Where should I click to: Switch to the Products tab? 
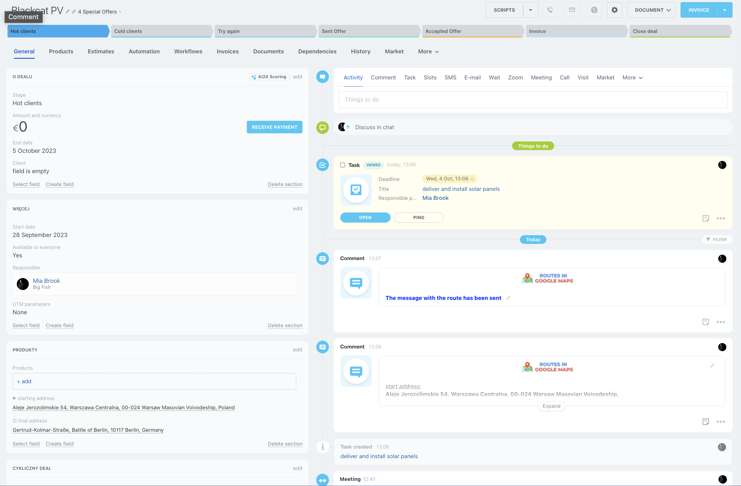pyautogui.click(x=61, y=52)
